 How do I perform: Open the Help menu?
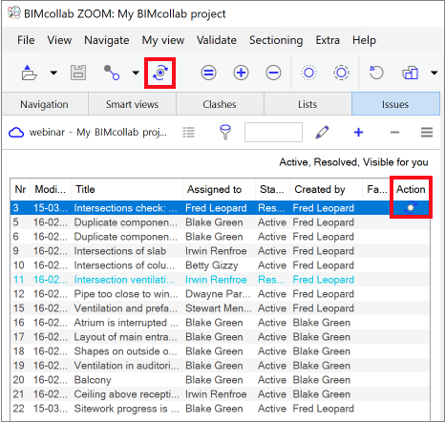pos(364,40)
